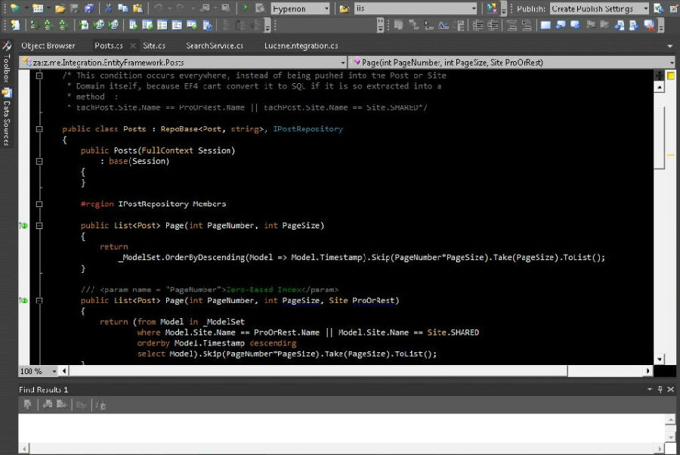Screen dimensions: 680x455
Task: Click the Next bookmark icon
Action: pyautogui.click(x=575, y=26)
